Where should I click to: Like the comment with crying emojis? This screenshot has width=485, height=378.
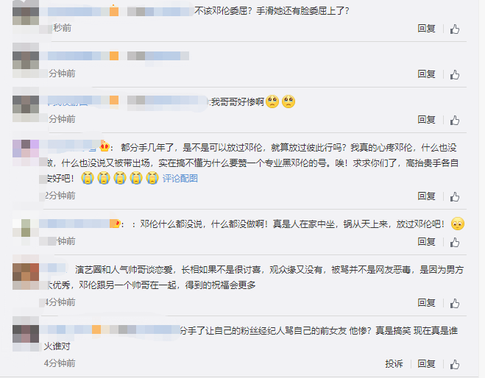pyautogui.click(x=455, y=196)
